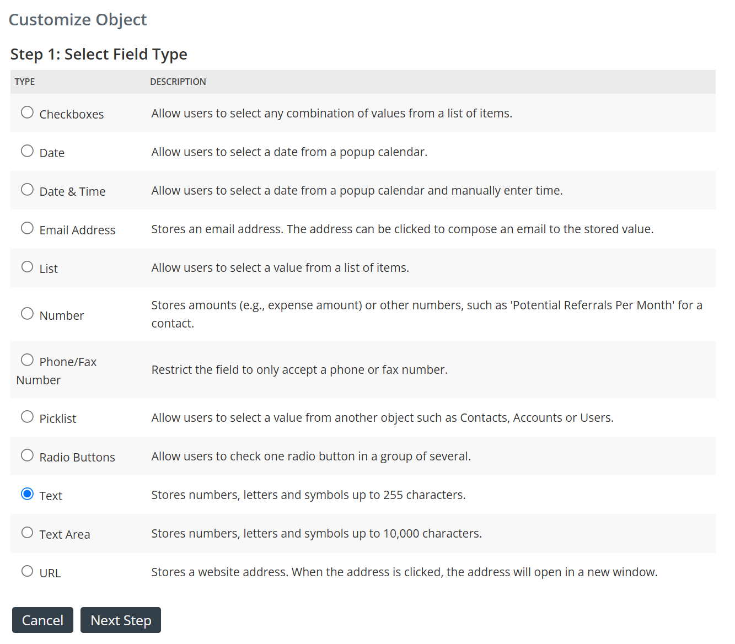Viewport: 735px width, 644px height.
Task: Click the 'Picklist' label text
Action: click(x=58, y=418)
